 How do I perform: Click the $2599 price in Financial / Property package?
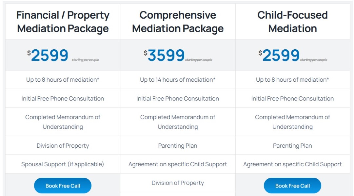[x=48, y=55]
